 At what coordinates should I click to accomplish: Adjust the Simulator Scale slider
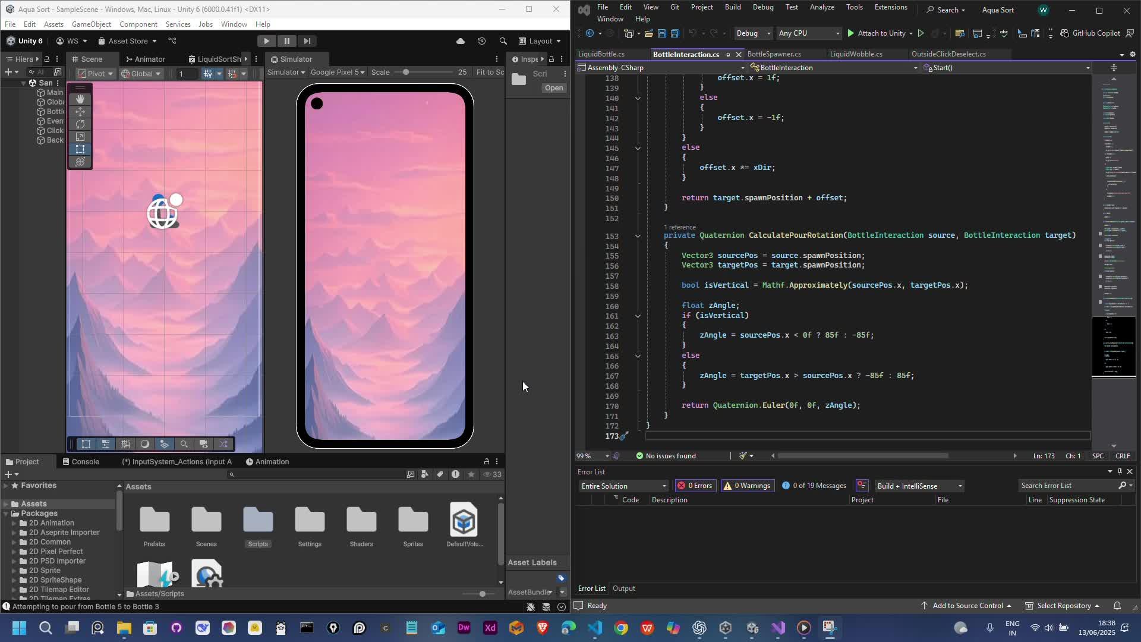tap(406, 73)
